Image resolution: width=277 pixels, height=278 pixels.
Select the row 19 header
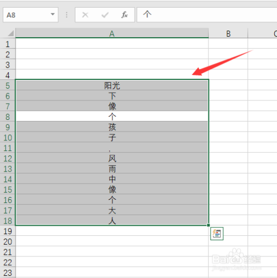point(8,231)
